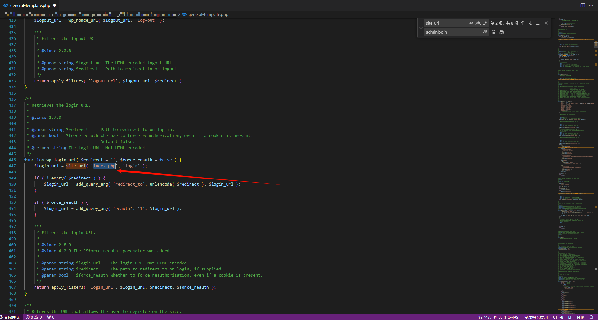Click the LF end-of-line indicator

570,317
